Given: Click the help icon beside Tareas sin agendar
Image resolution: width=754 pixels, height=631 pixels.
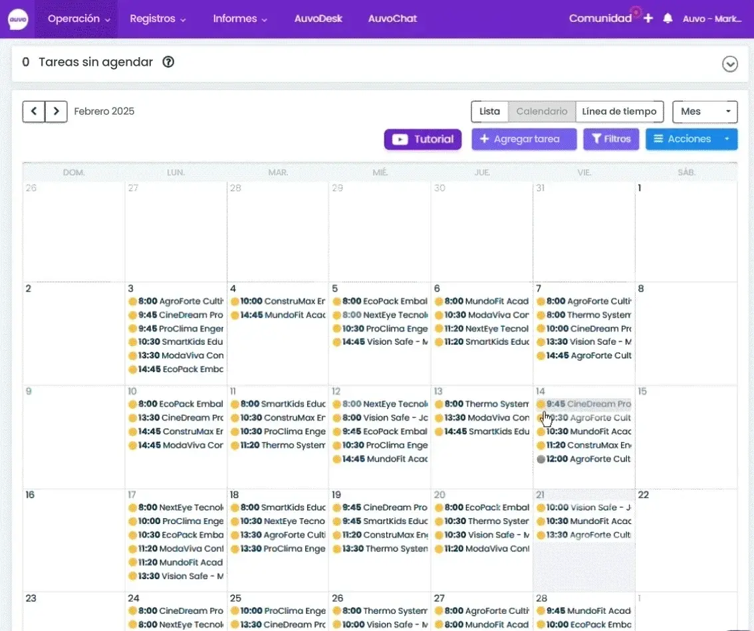Looking at the screenshot, I should [x=168, y=62].
